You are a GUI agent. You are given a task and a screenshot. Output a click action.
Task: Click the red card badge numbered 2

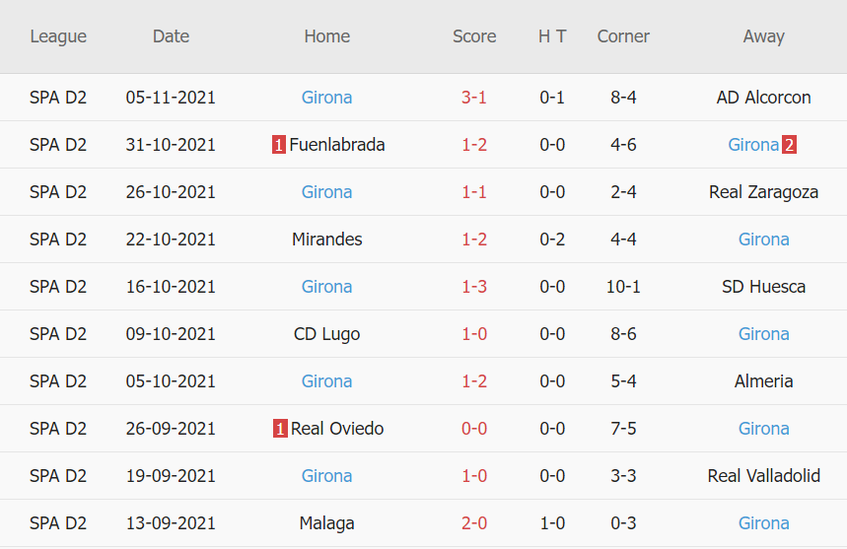789,145
